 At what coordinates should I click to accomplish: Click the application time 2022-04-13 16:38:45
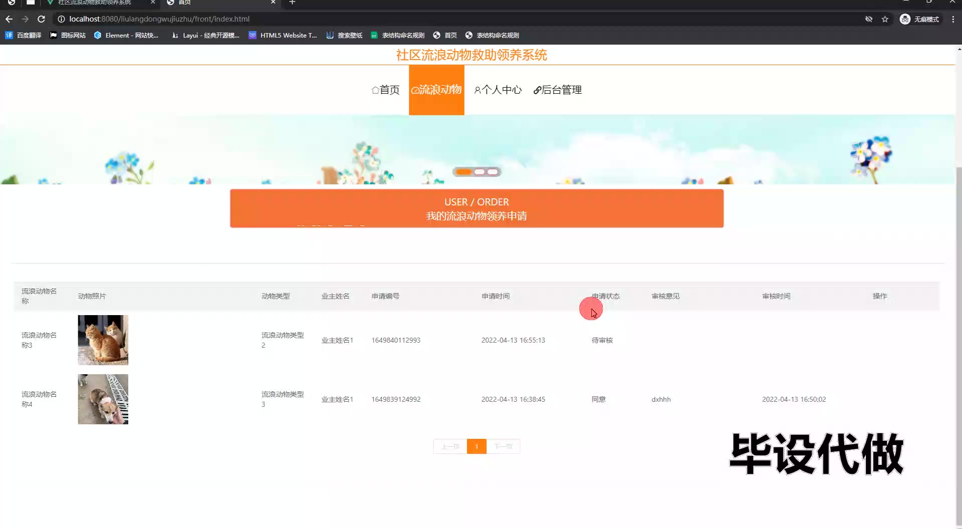(x=513, y=399)
